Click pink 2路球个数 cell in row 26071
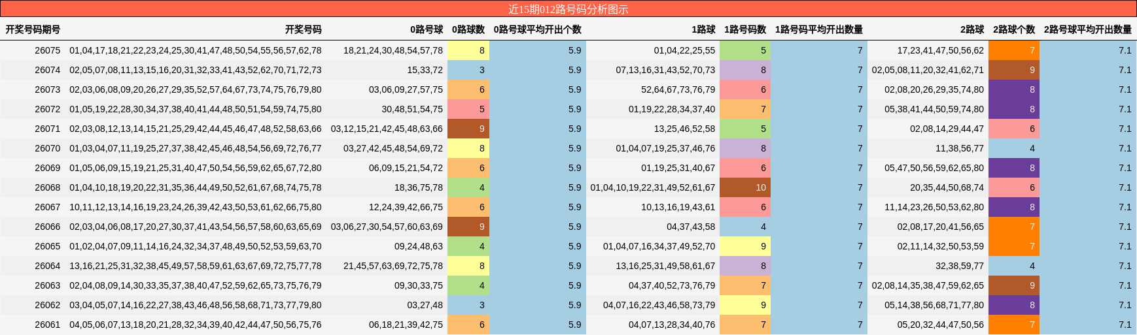 pos(1014,129)
